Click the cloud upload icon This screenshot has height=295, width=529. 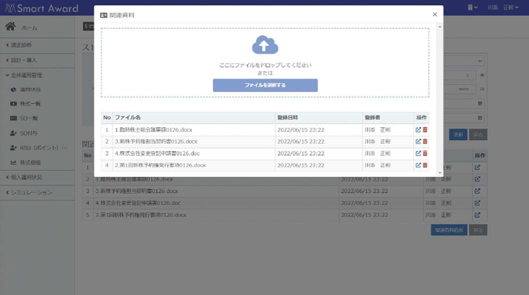265,45
